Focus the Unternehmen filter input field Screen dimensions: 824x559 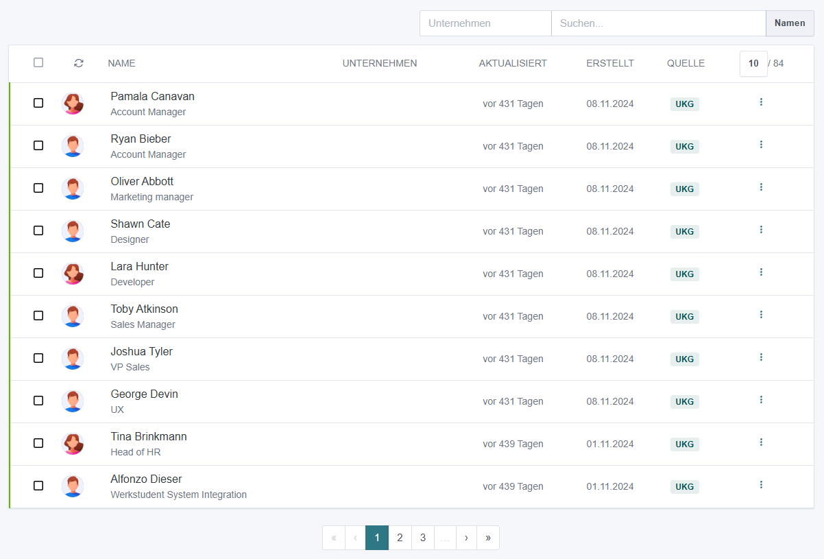485,23
